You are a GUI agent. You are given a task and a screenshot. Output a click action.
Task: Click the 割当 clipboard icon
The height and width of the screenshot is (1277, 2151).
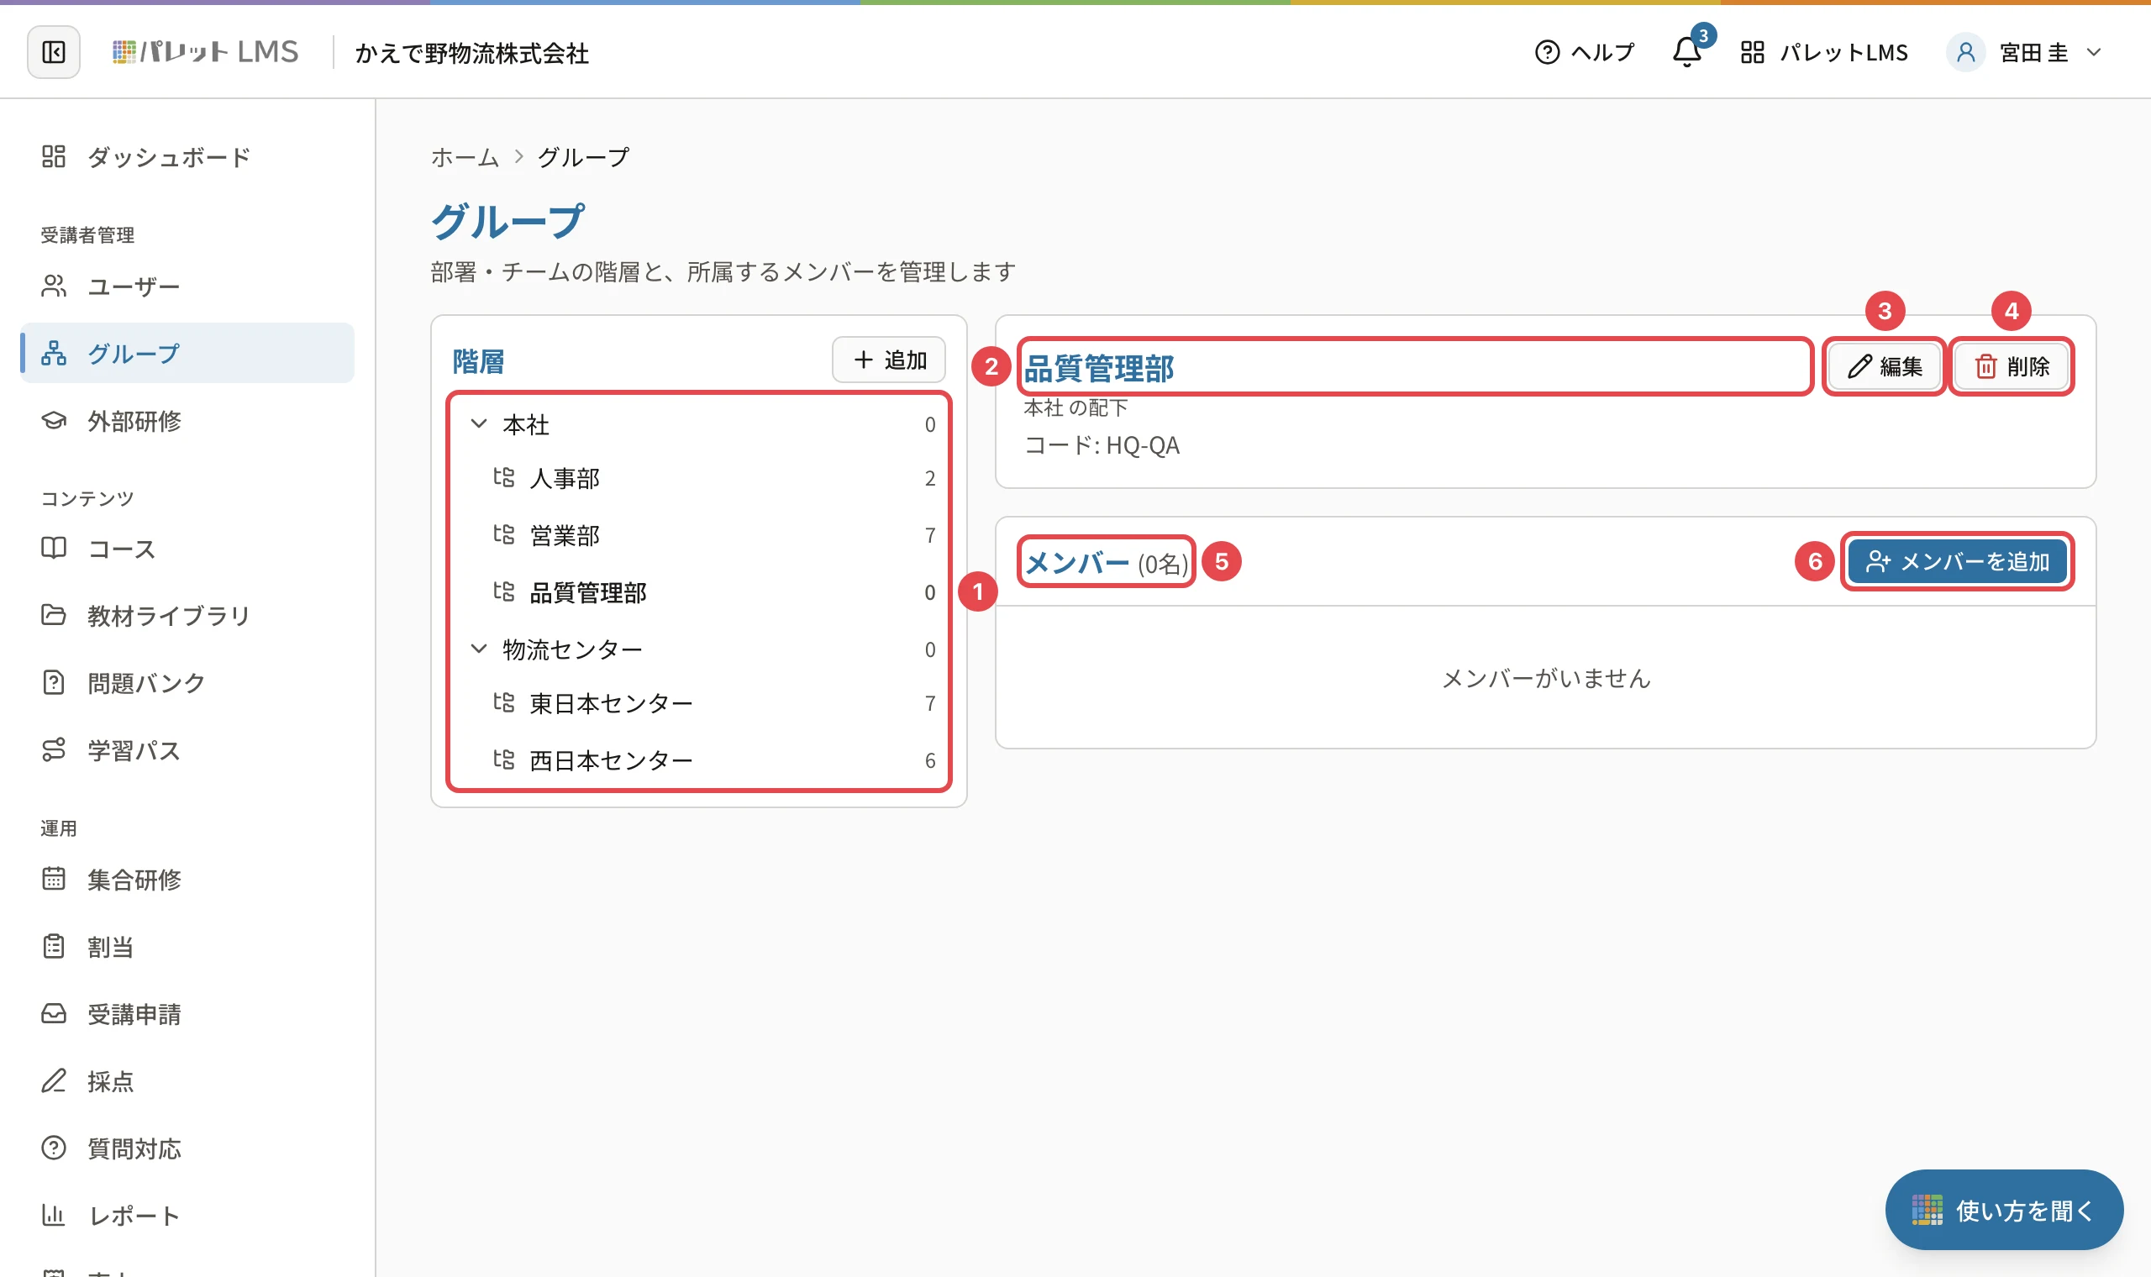(x=53, y=947)
